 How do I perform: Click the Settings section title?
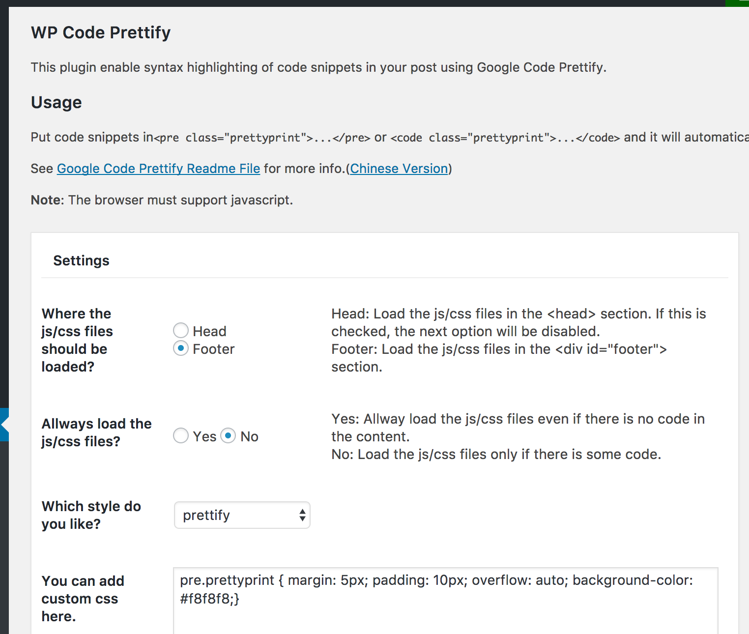click(82, 260)
